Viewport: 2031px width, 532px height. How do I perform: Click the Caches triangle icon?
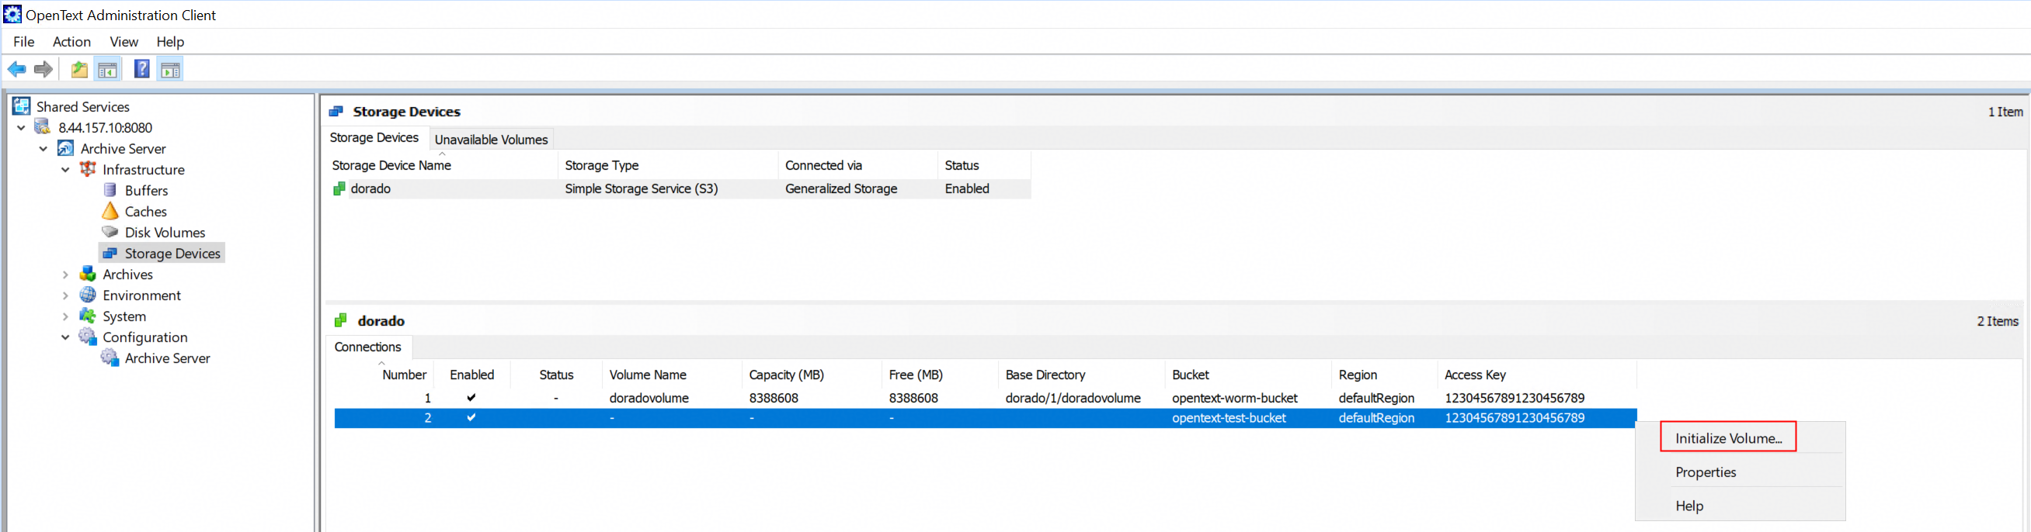(110, 211)
